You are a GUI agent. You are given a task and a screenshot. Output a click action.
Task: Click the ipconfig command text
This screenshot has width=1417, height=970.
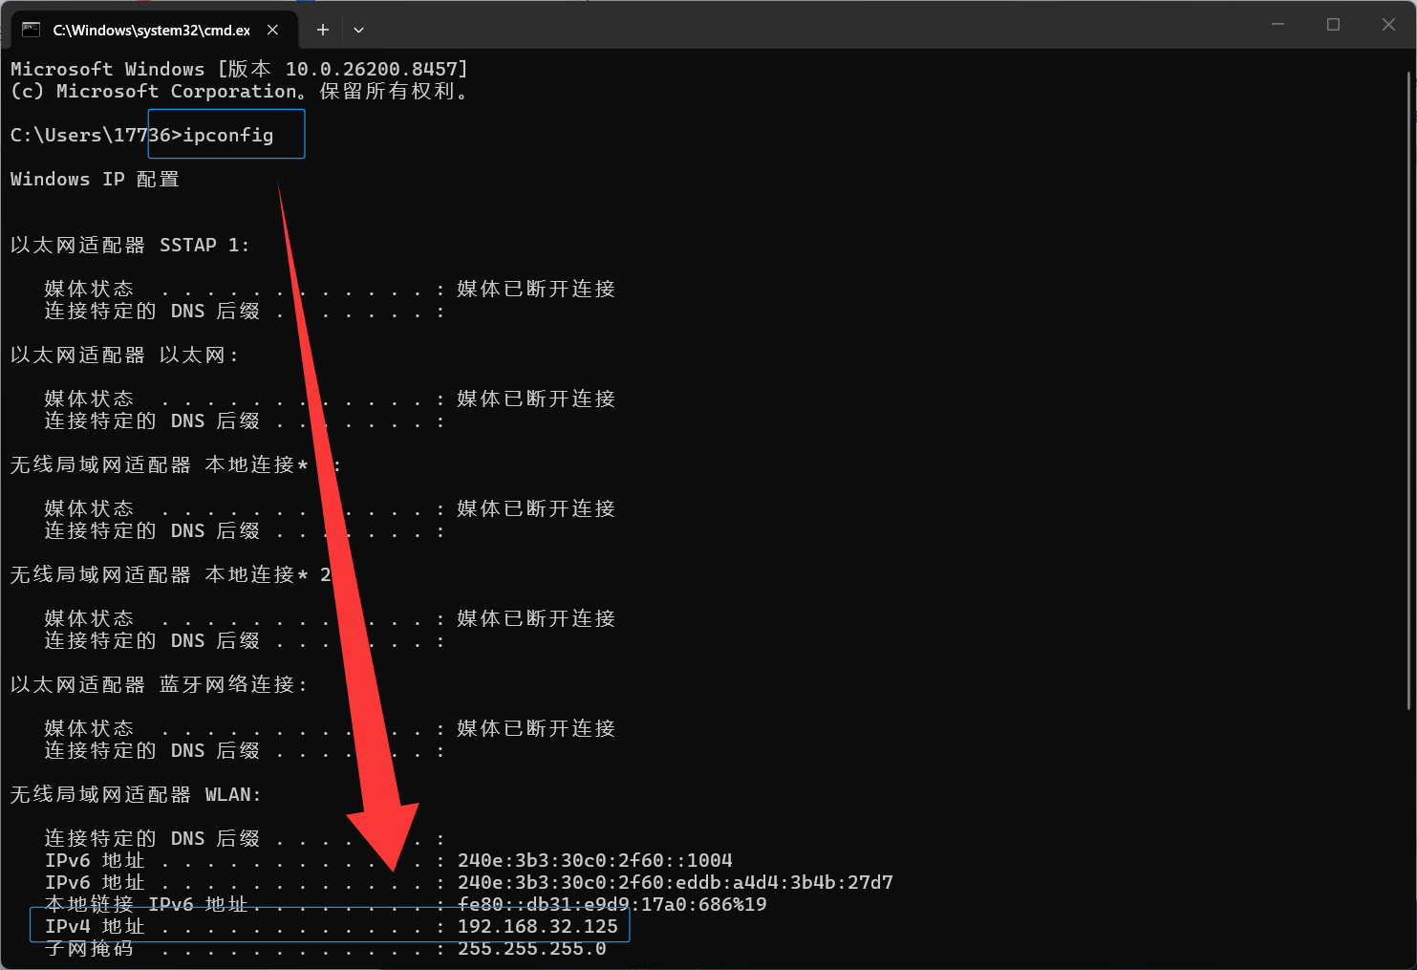228,135
